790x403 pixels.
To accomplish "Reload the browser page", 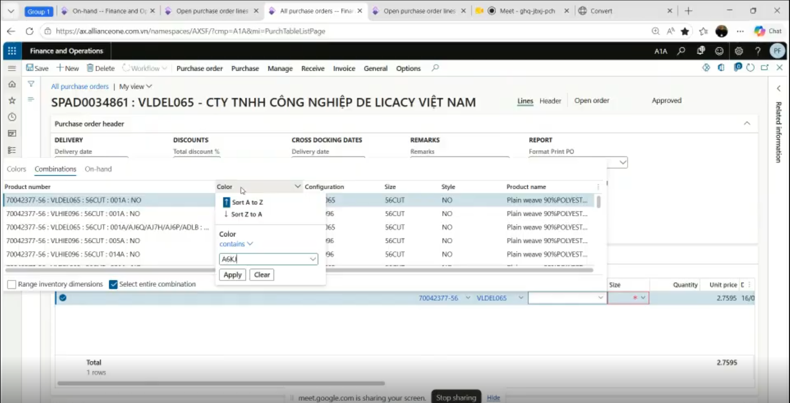I will (29, 31).
